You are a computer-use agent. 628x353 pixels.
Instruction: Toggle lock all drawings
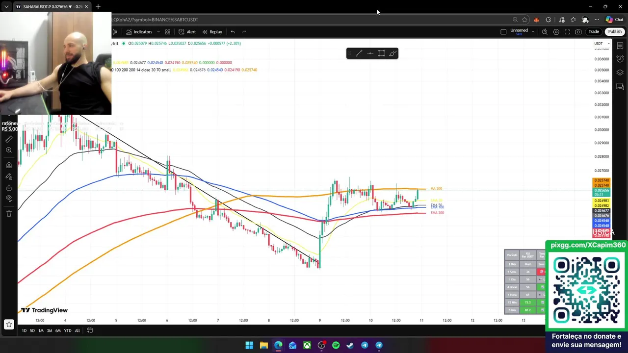[9, 188]
